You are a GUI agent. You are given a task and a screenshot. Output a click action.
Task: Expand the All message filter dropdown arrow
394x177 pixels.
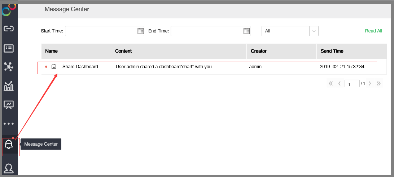tap(314, 31)
